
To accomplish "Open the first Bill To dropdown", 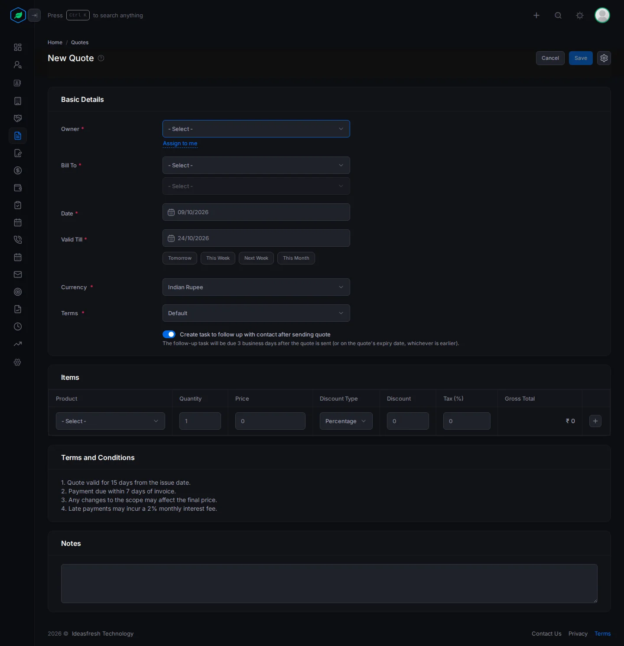I will (x=256, y=165).
